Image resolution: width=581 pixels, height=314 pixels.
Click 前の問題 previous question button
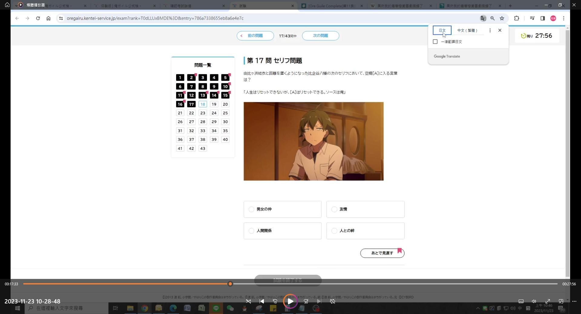pos(255,36)
